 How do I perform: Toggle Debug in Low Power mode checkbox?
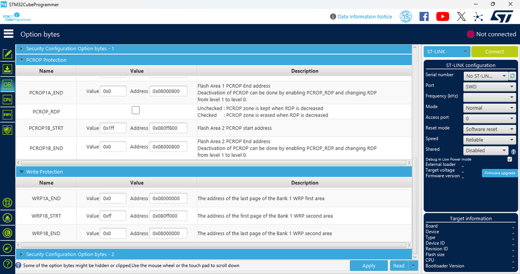tap(510, 160)
